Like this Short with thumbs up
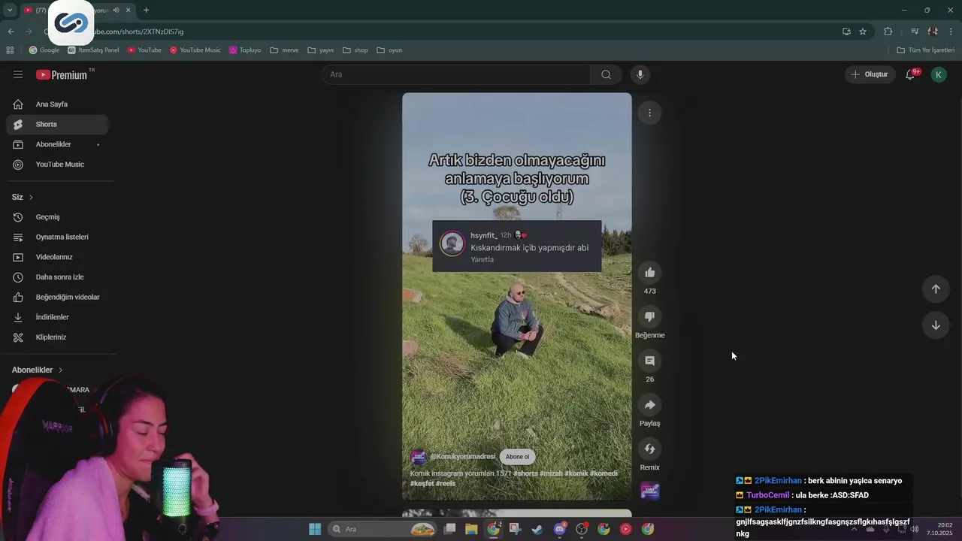 [x=650, y=273]
